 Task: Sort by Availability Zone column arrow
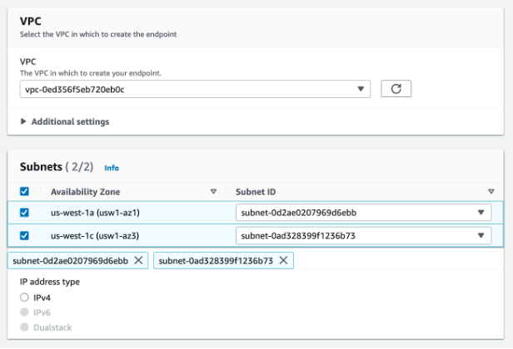(213, 191)
